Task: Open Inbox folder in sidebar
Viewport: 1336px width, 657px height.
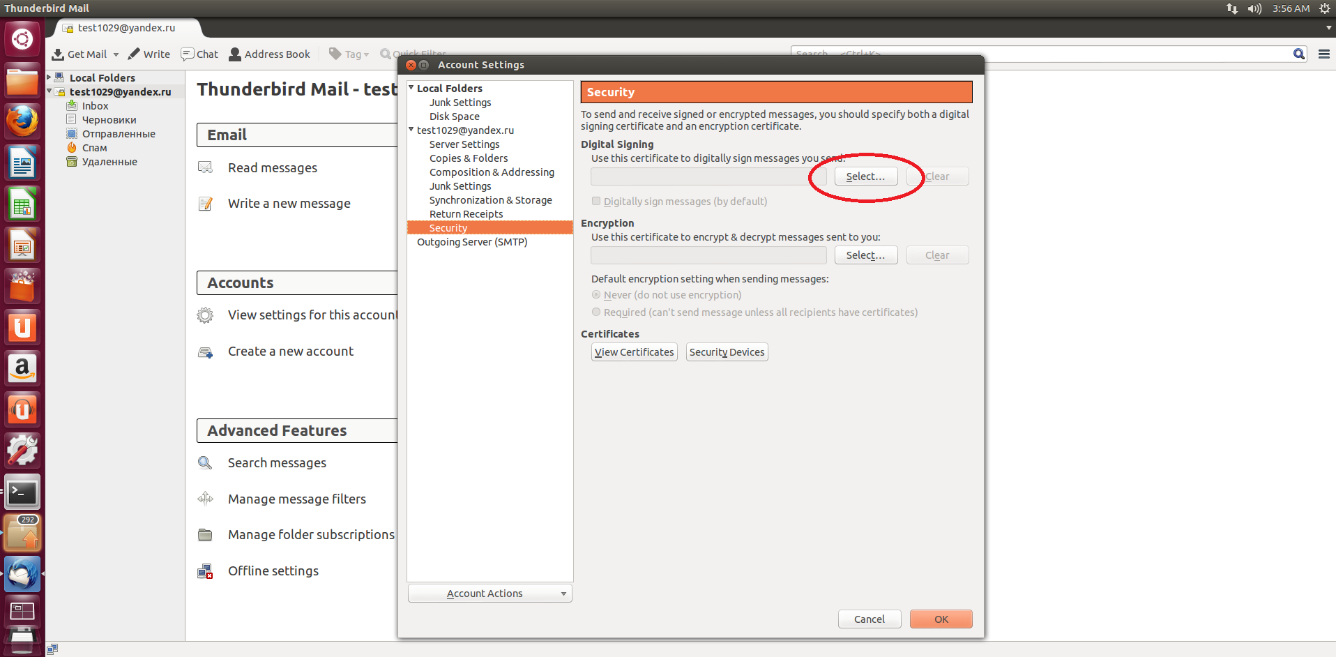Action: pos(95,106)
